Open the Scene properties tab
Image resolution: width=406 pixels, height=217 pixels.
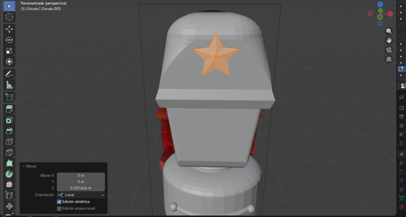(402, 134)
